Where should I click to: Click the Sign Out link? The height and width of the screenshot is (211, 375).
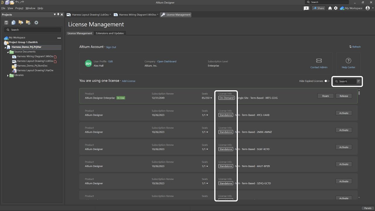[x=111, y=47]
